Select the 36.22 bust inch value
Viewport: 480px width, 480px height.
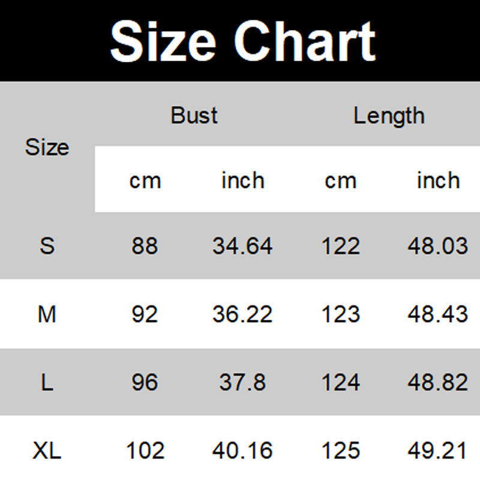(x=242, y=314)
